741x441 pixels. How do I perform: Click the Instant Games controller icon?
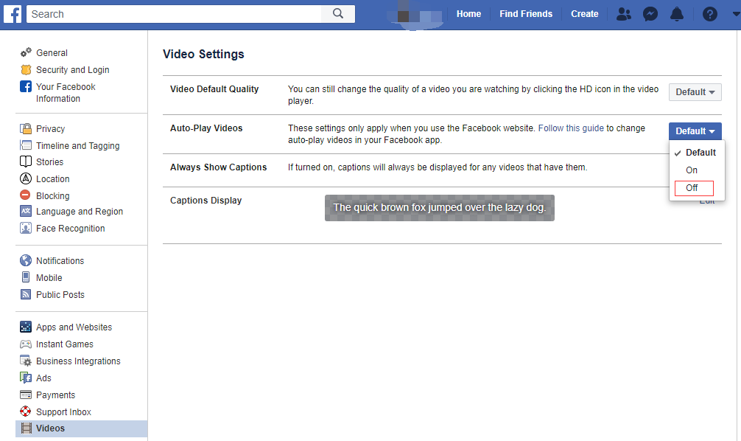26,344
